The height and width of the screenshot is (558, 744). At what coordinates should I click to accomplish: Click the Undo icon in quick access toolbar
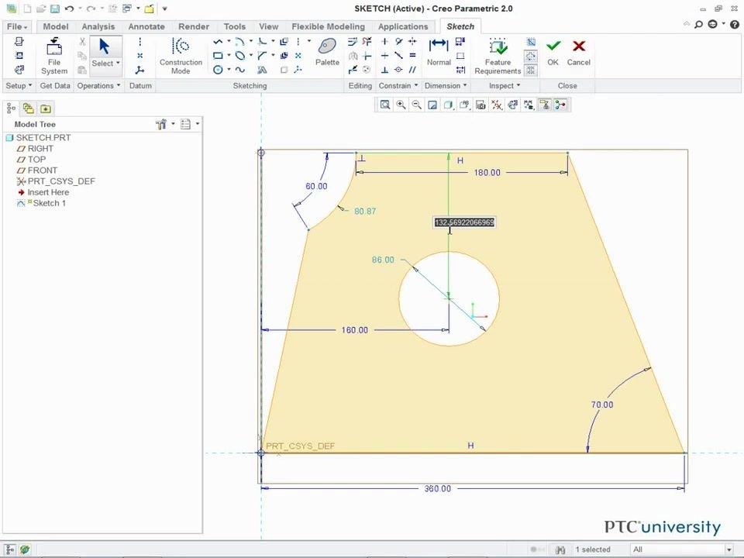(x=69, y=9)
